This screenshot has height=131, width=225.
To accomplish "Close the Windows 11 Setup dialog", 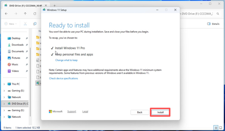I will point(175,10).
